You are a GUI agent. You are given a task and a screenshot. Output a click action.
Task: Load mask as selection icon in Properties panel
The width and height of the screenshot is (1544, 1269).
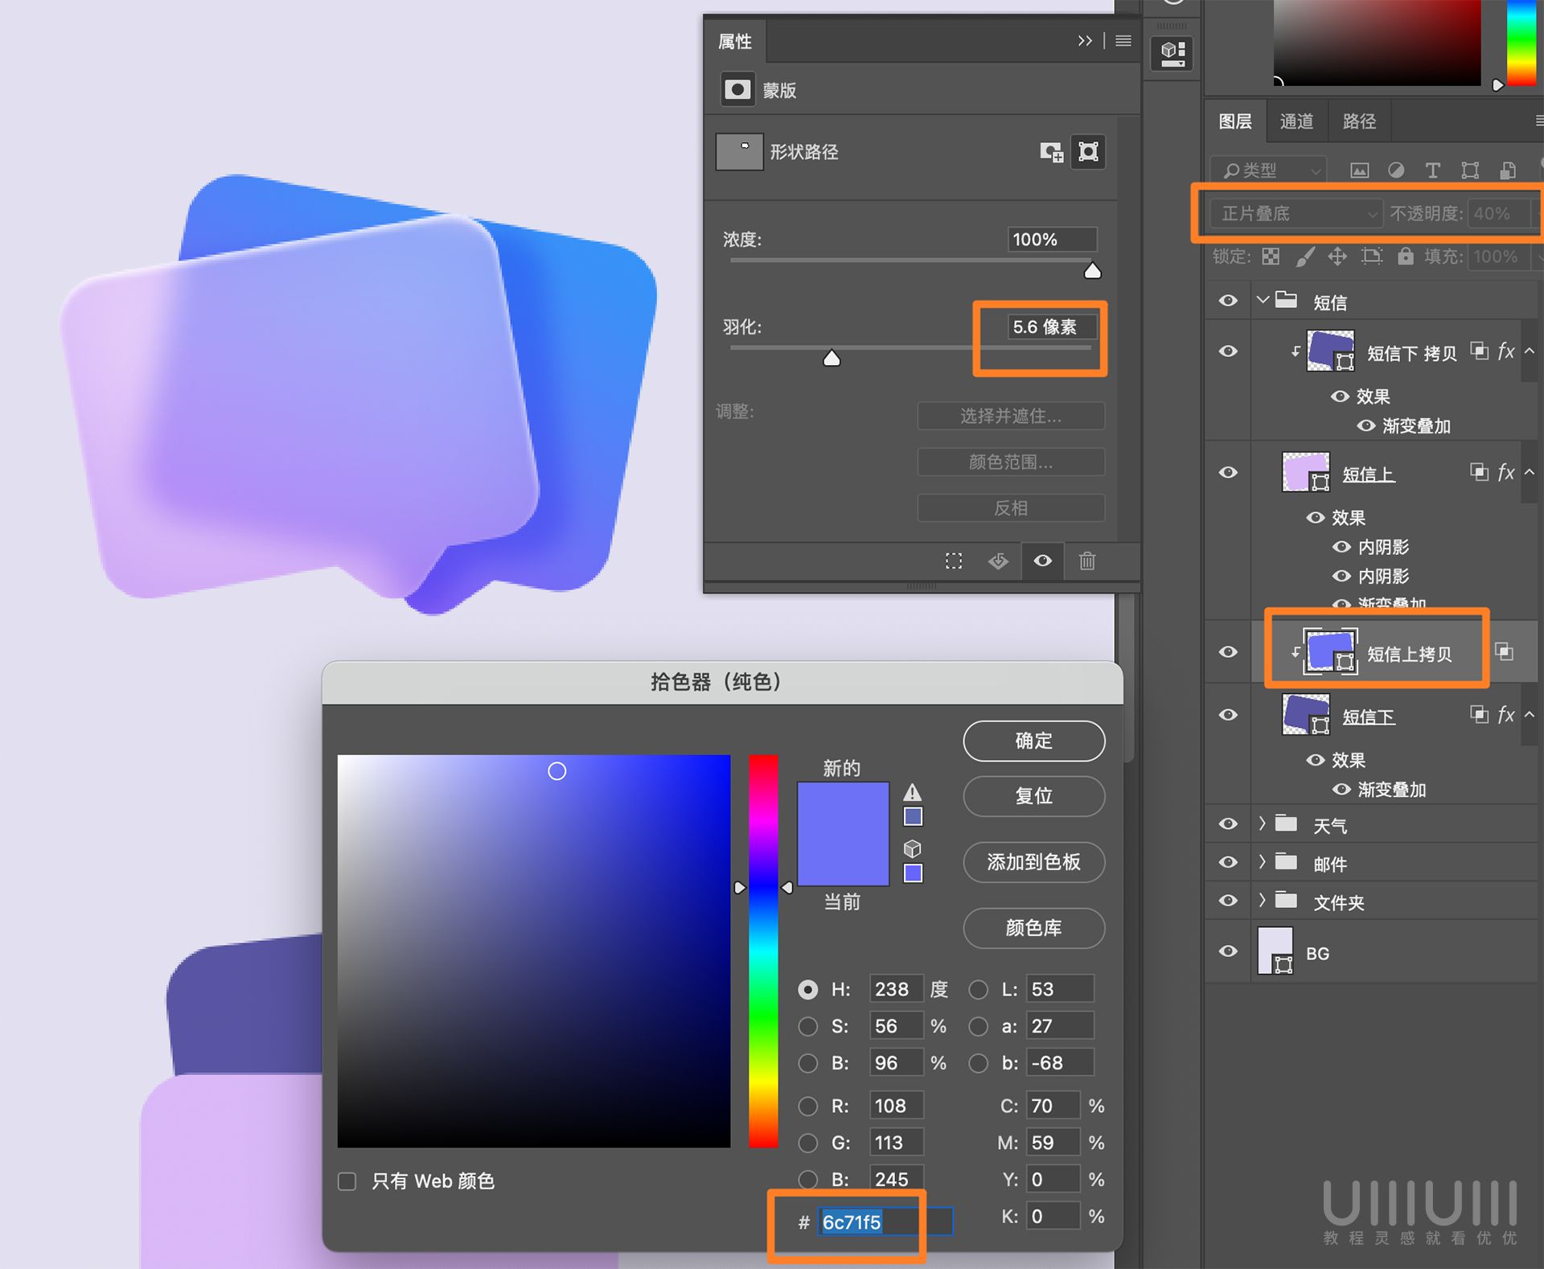click(x=953, y=561)
